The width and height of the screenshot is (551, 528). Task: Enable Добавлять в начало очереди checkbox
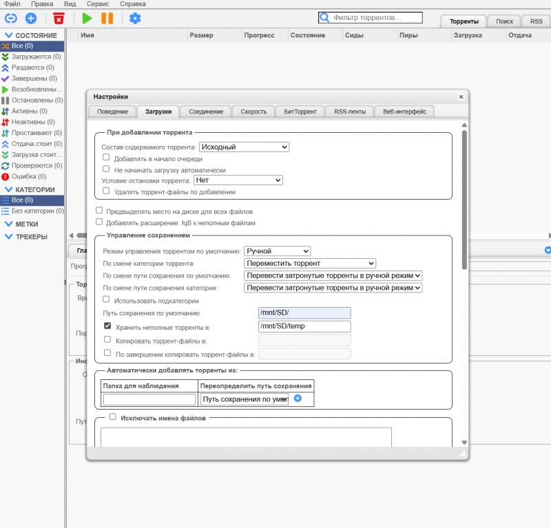pyautogui.click(x=106, y=158)
